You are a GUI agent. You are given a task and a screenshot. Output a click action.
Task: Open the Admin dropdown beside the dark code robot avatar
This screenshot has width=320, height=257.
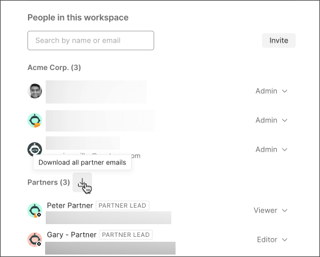(x=271, y=149)
